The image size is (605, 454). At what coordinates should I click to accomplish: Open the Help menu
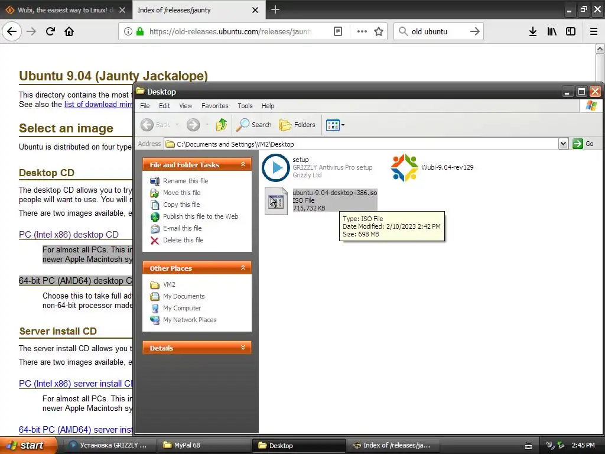point(268,106)
